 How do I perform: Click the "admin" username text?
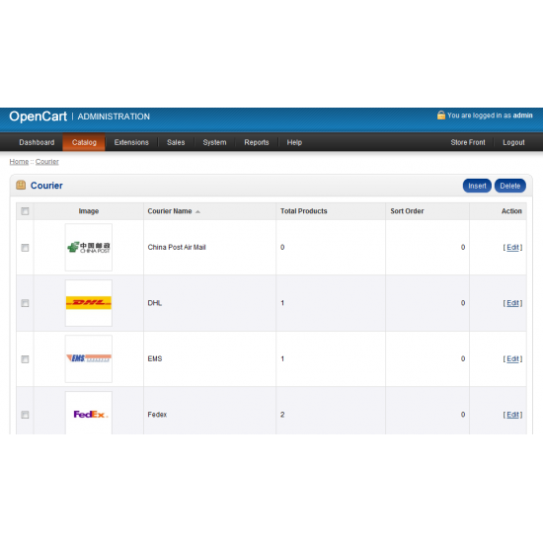click(522, 116)
